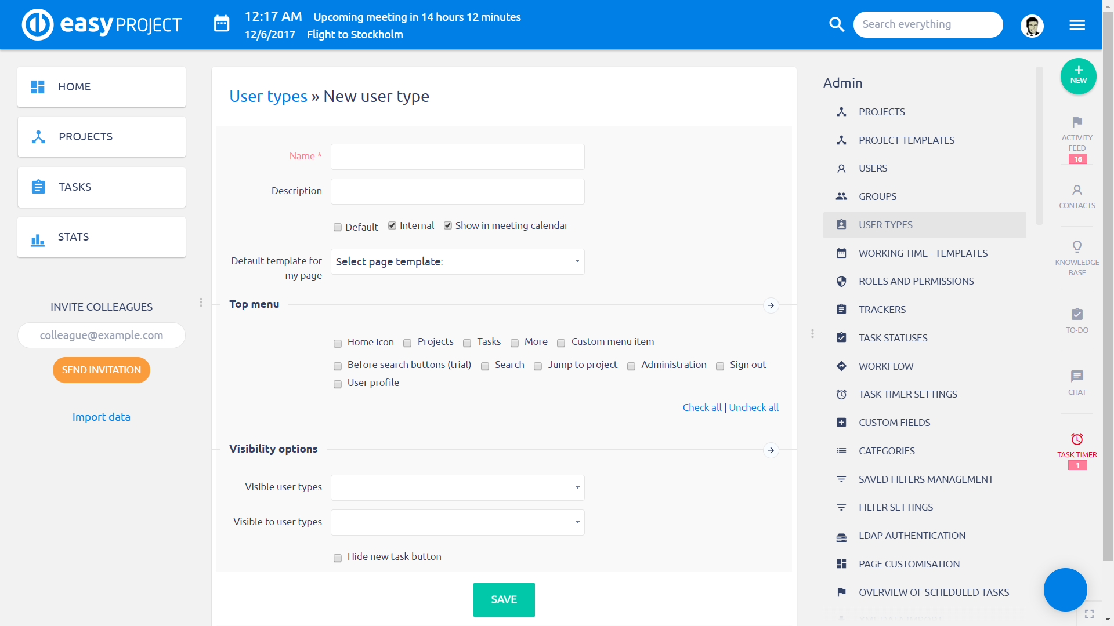Click the easy Project logo
The image size is (1114, 626).
[102, 24]
